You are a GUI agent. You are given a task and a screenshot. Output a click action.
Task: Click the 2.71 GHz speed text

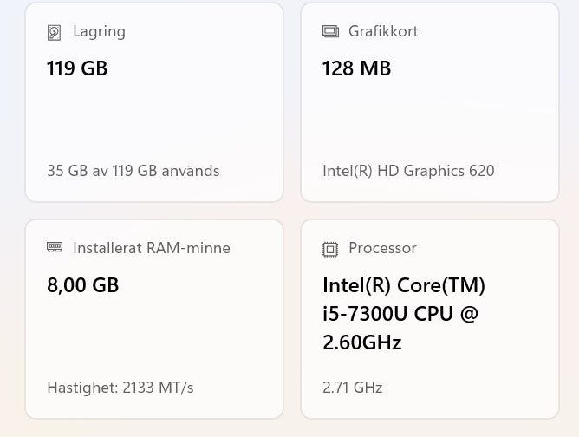(x=352, y=388)
